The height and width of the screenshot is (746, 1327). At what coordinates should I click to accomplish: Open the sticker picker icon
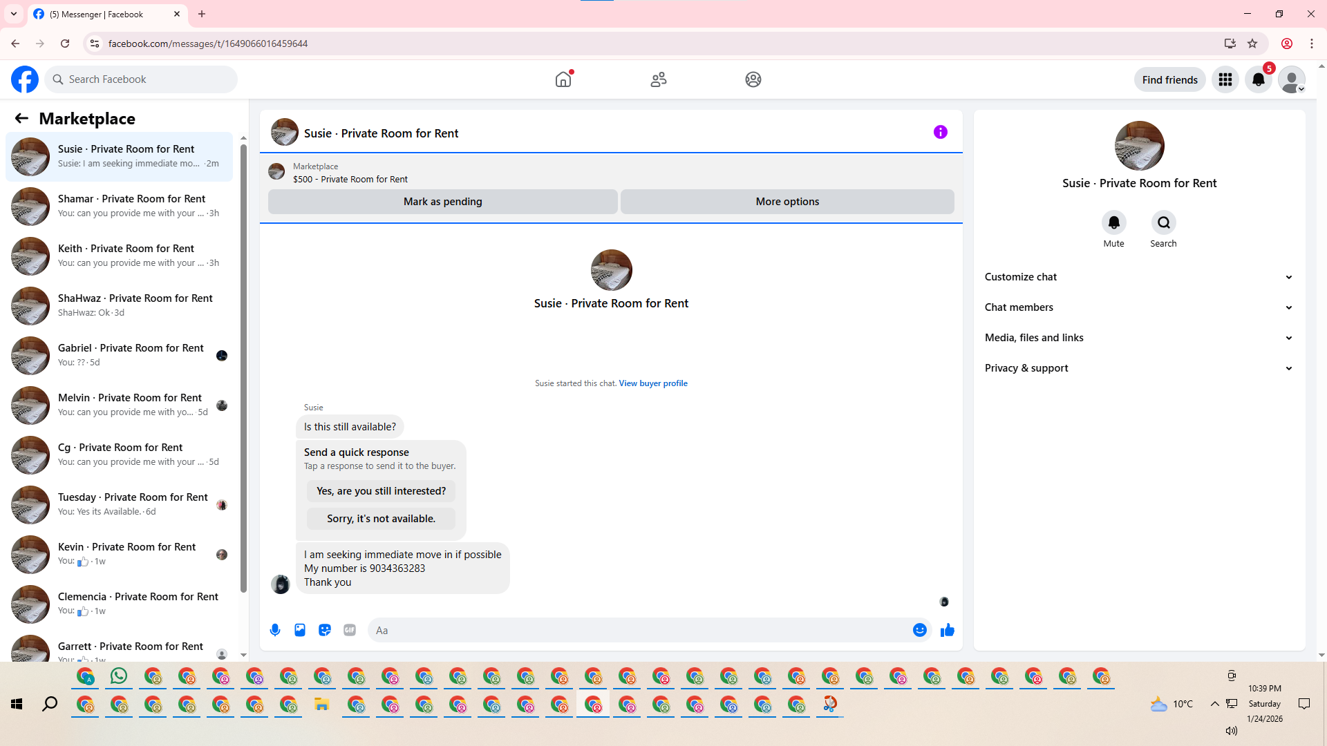click(325, 630)
